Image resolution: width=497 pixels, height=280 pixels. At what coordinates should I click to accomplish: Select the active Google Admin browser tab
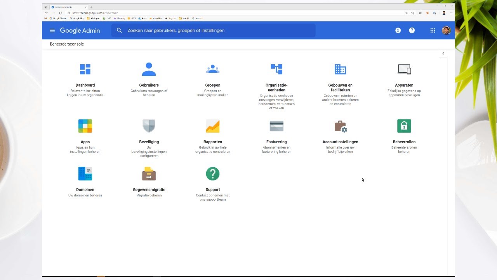(x=69, y=7)
